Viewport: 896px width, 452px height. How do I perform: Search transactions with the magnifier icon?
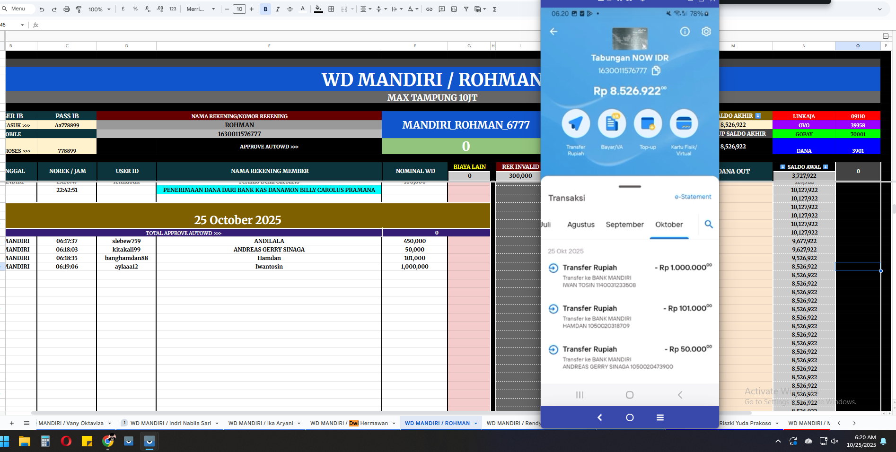[709, 224]
